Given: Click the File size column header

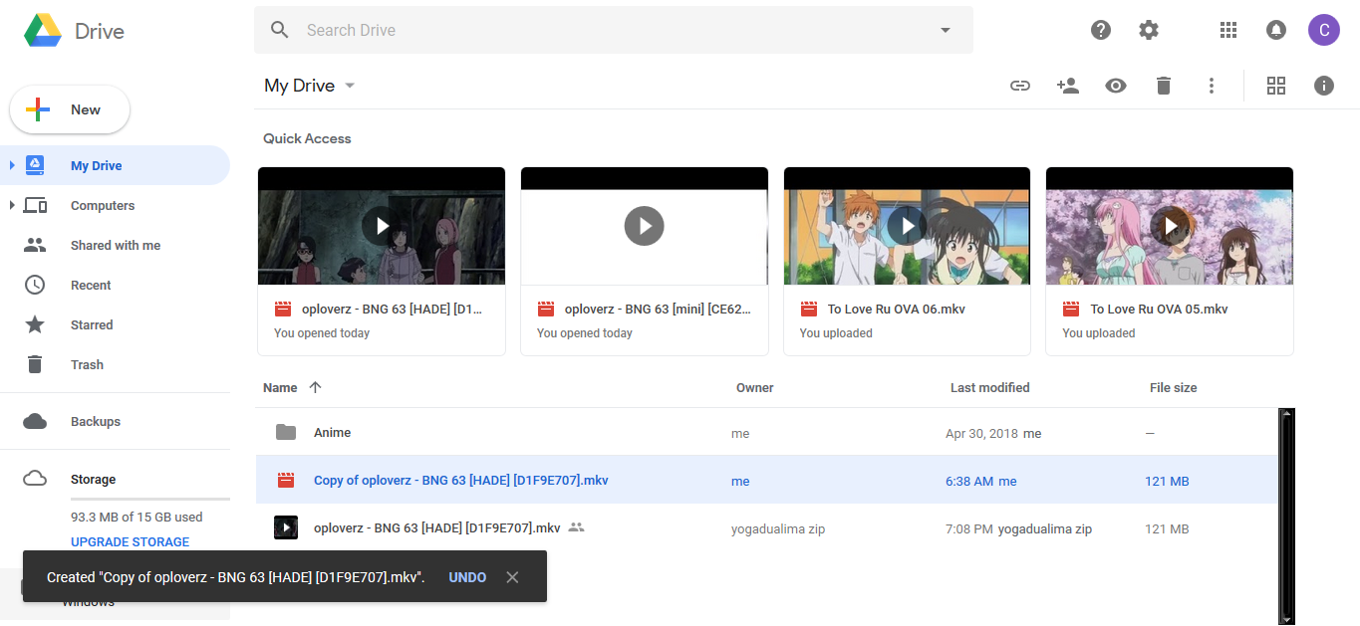Looking at the screenshot, I should (1173, 387).
